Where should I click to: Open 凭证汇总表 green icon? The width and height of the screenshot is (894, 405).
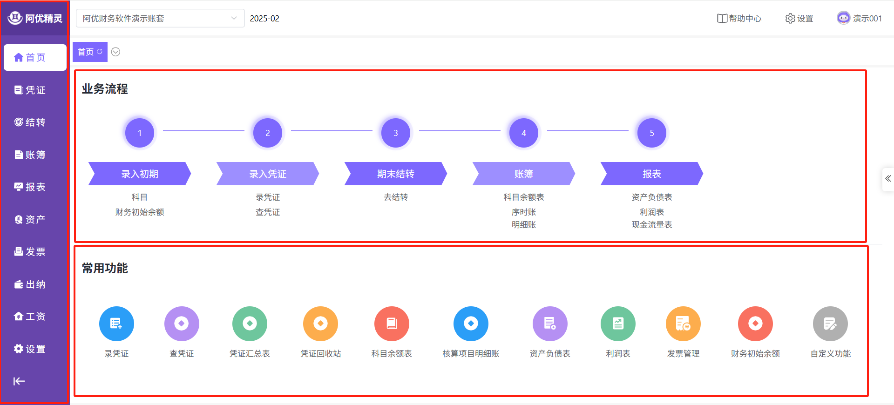pyautogui.click(x=250, y=324)
